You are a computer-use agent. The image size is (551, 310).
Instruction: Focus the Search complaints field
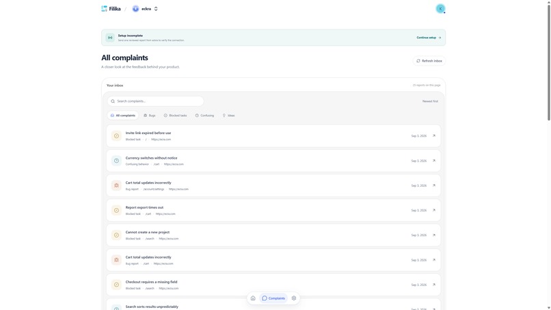(x=155, y=101)
